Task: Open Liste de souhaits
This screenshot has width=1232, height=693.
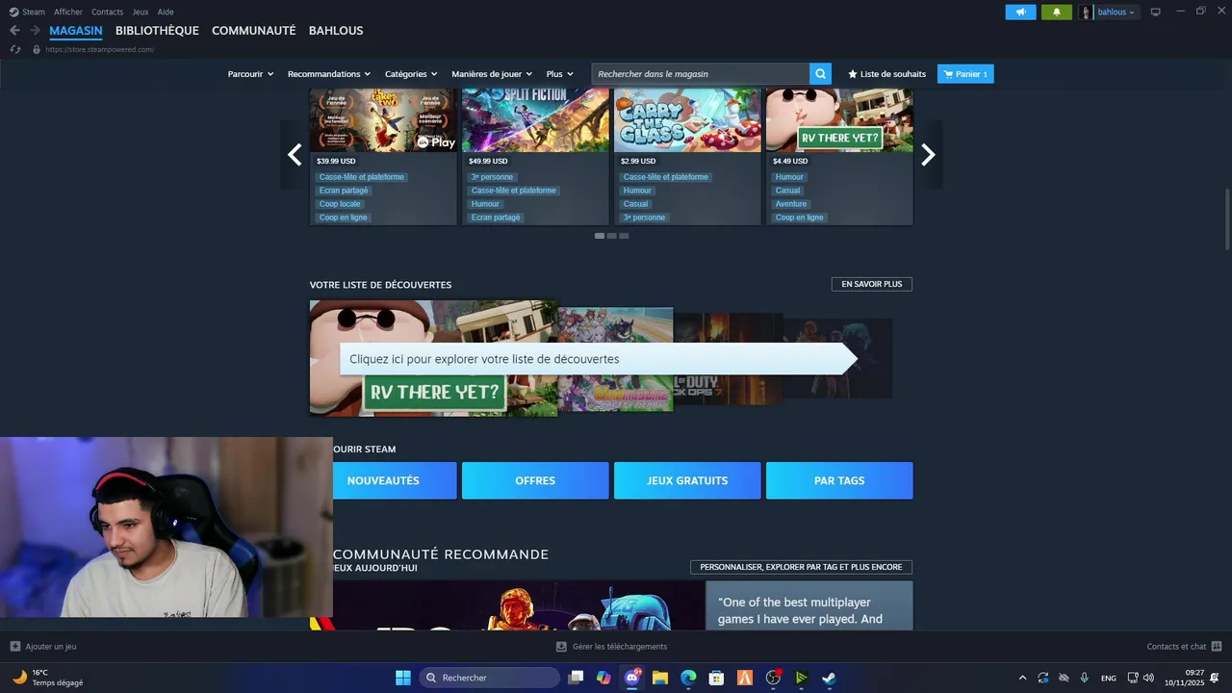Action: tap(886, 74)
